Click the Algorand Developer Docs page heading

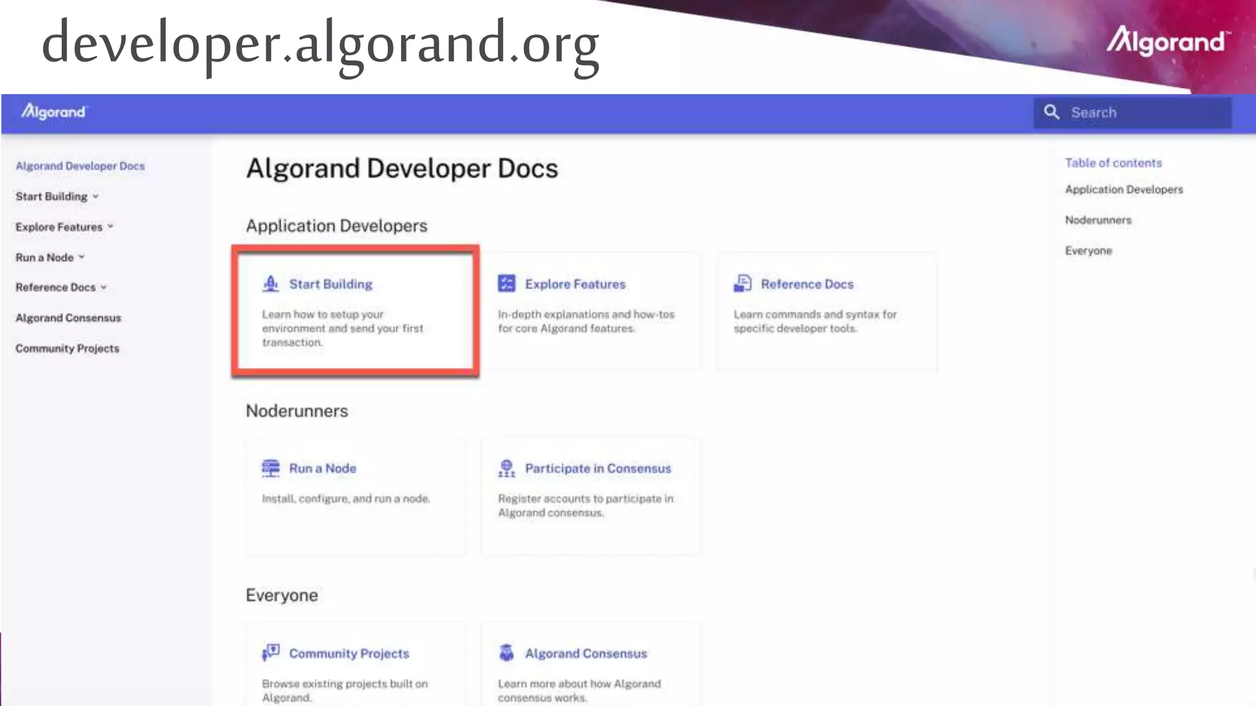(x=402, y=169)
